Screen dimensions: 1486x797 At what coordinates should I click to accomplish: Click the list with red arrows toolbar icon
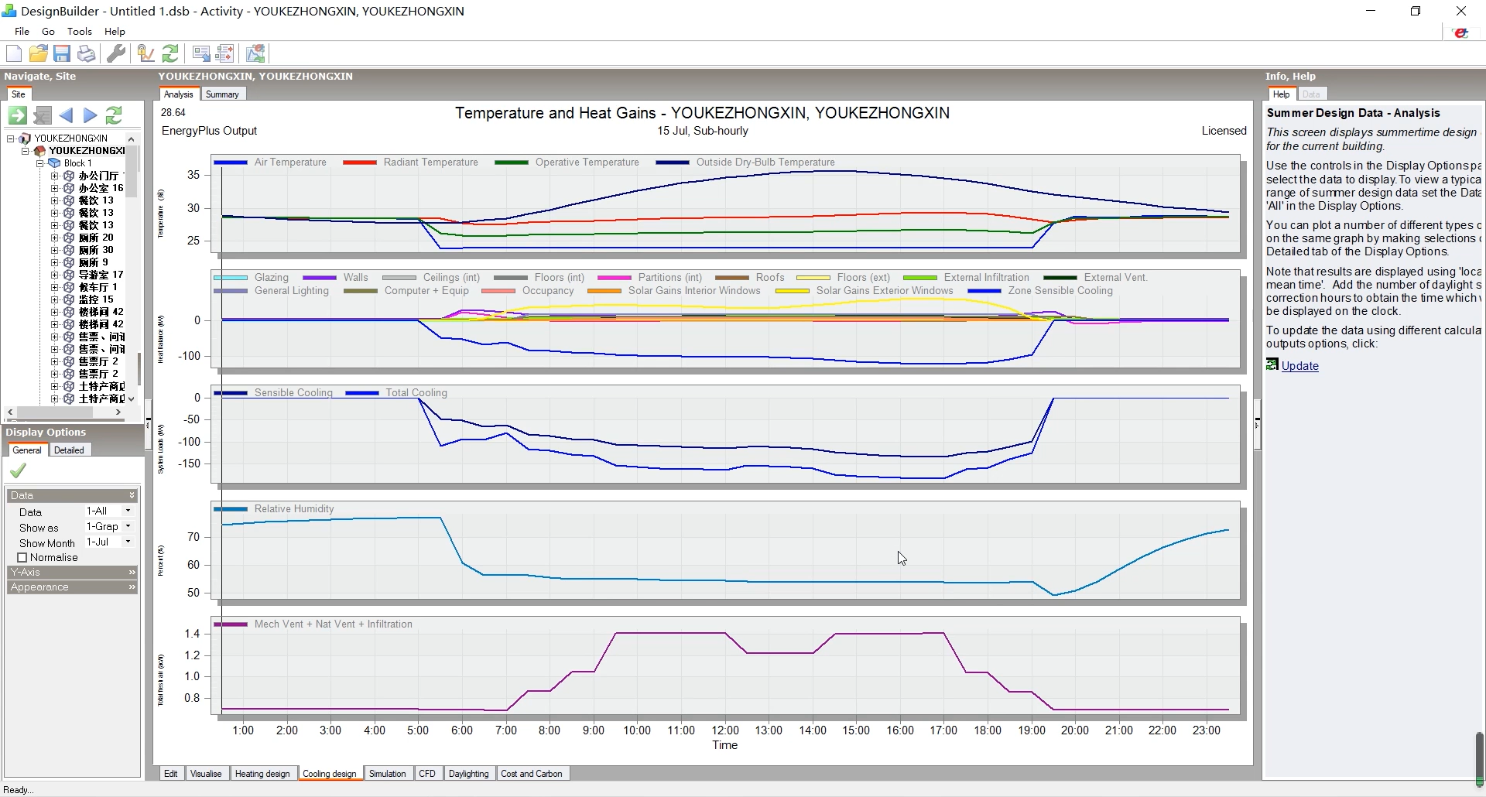click(225, 53)
